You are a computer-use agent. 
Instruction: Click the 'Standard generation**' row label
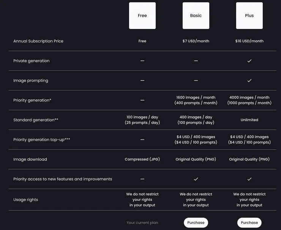pyautogui.click(x=36, y=120)
